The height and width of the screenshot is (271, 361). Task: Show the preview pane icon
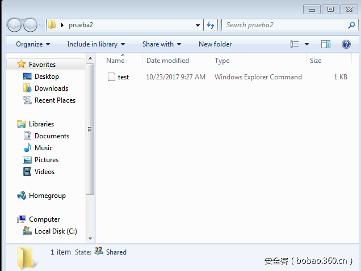click(x=325, y=44)
